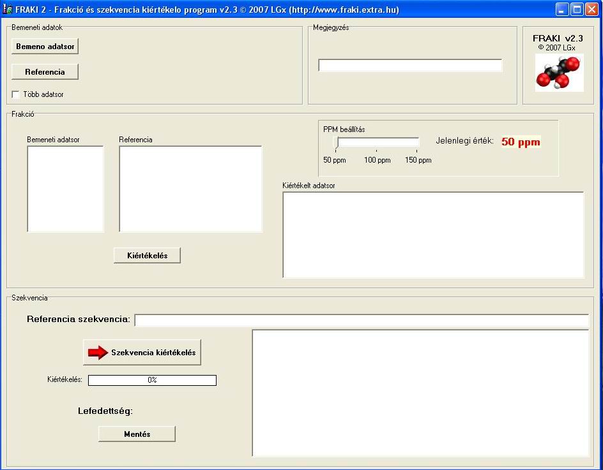Click the red arrow on Szekvencia kiértékelés

pyautogui.click(x=98, y=353)
